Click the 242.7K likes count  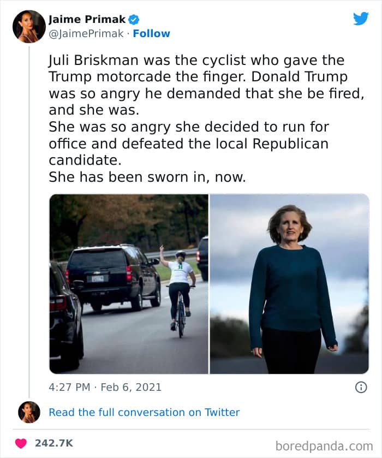[x=54, y=443]
